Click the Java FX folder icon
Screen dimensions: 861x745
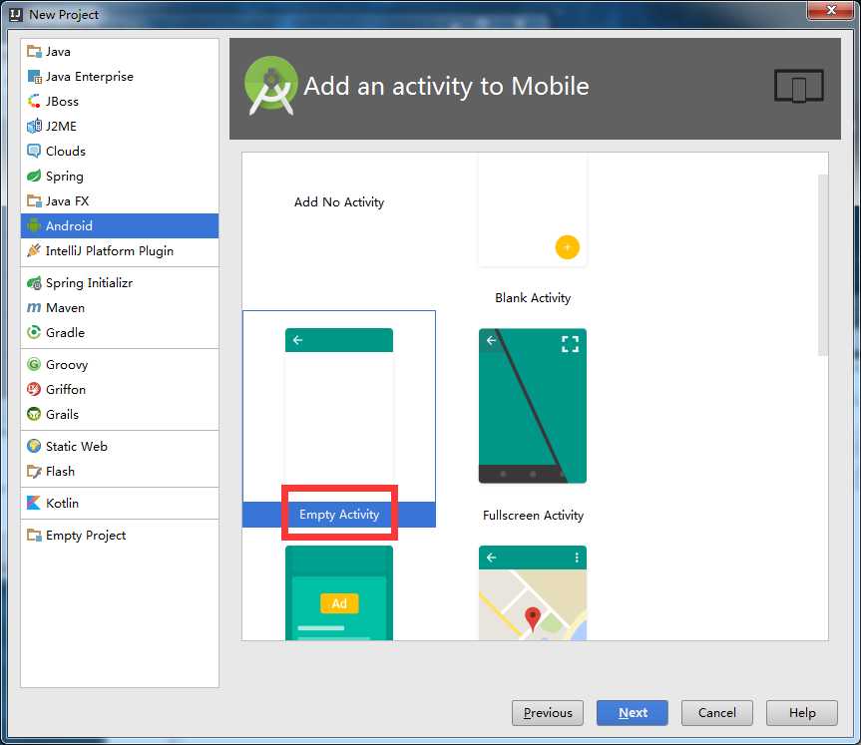34,200
